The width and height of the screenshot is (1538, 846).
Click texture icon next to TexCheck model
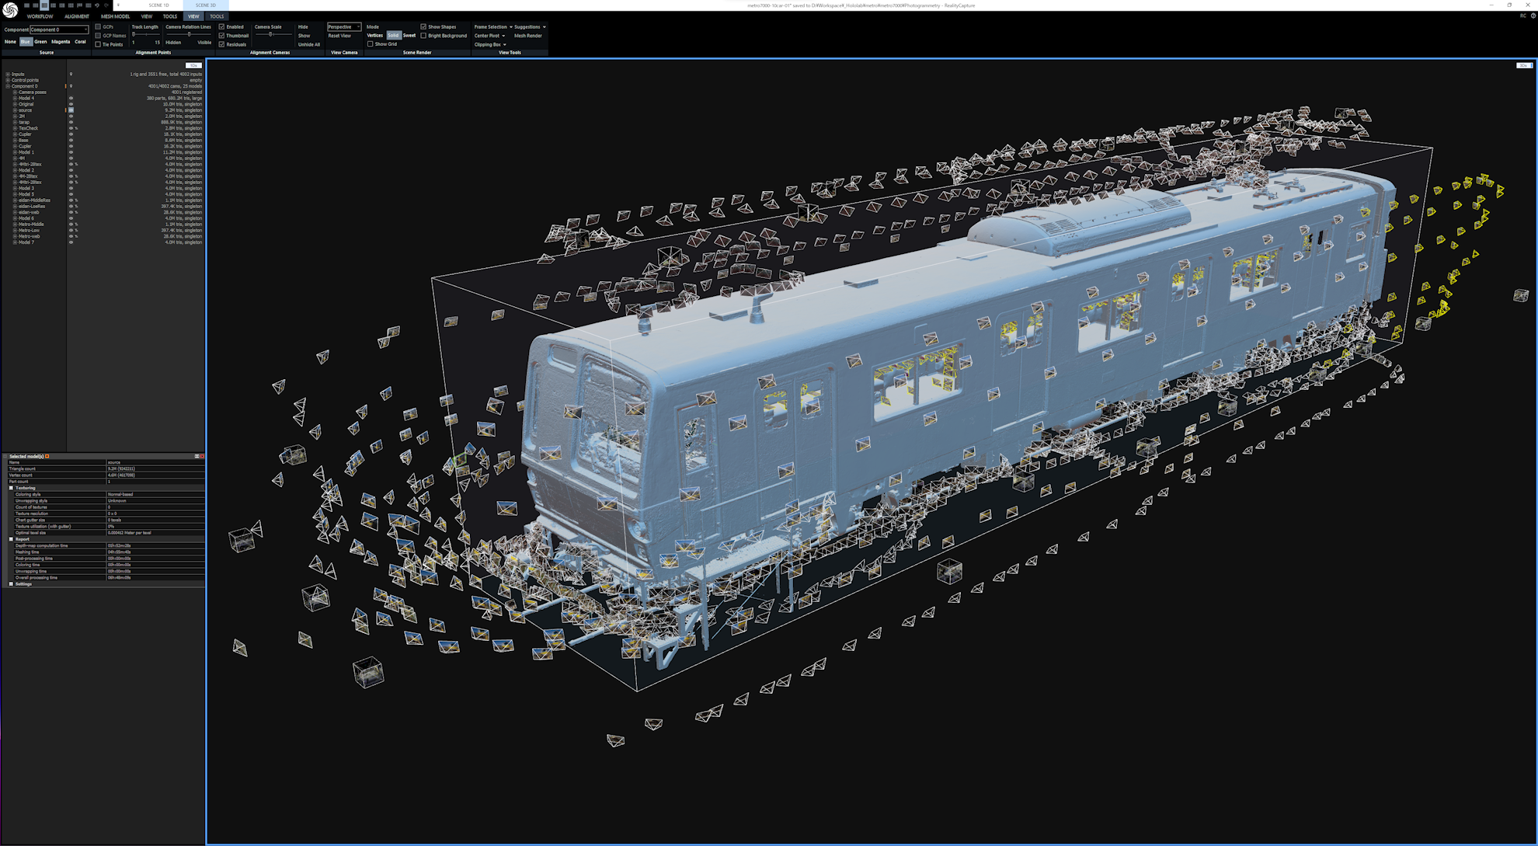[76, 128]
